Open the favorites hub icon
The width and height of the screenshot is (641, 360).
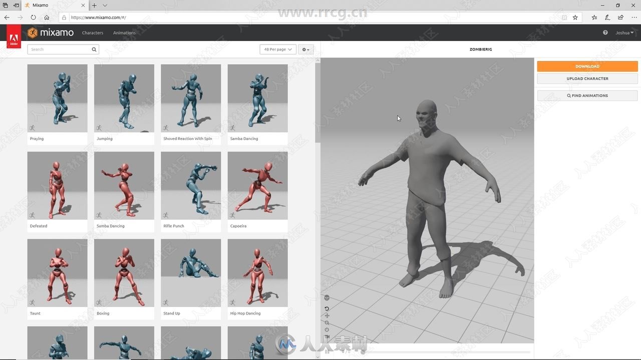point(594,17)
